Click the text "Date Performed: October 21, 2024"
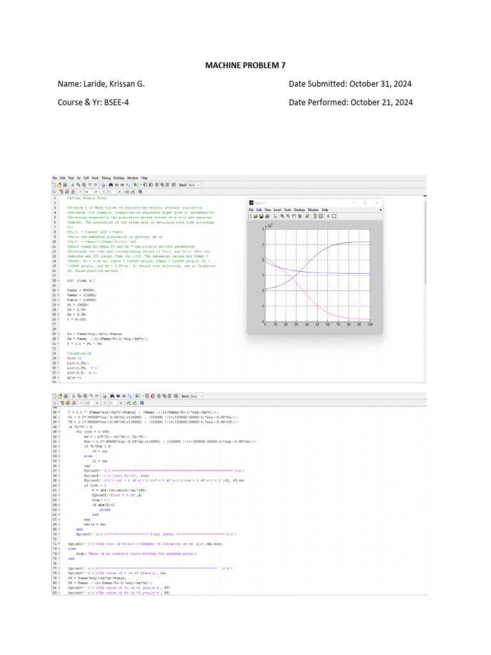 351,102
